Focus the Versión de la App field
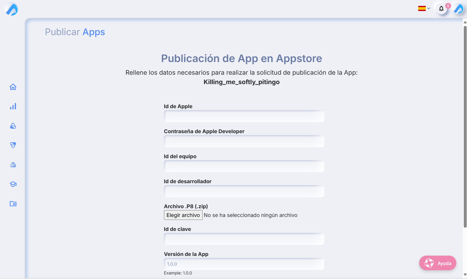The image size is (467, 279). click(244, 264)
